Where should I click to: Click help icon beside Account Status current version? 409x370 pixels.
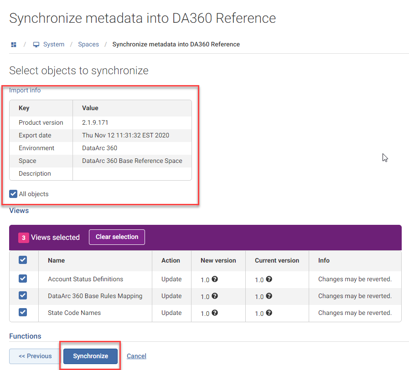pyautogui.click(x=269, y=279)
